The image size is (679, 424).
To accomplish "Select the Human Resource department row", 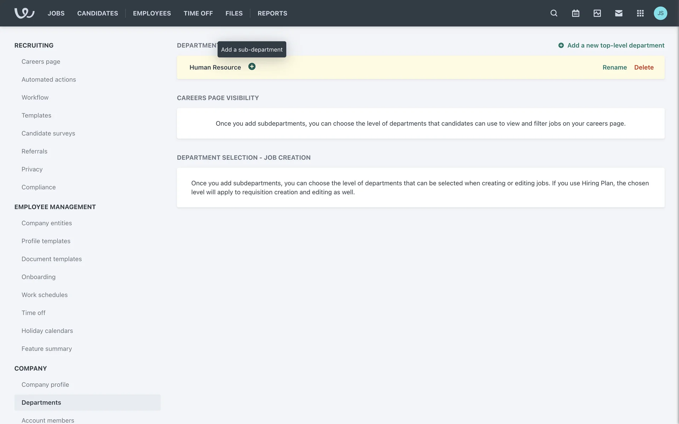I will pyautogui.click(x=389, y=67).
